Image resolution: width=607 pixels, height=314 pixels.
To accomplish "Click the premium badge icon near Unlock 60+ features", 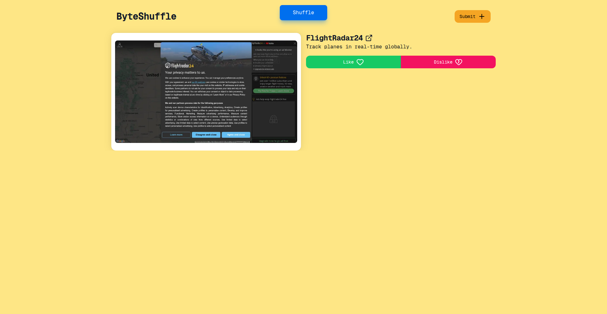I will [x=255, y=78].
